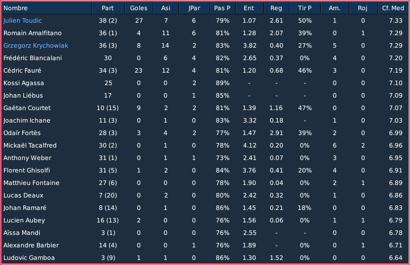Viewport: 410px width, 265px height.
Task: Sort by Goles column header
Action: [x=139, y=8]
